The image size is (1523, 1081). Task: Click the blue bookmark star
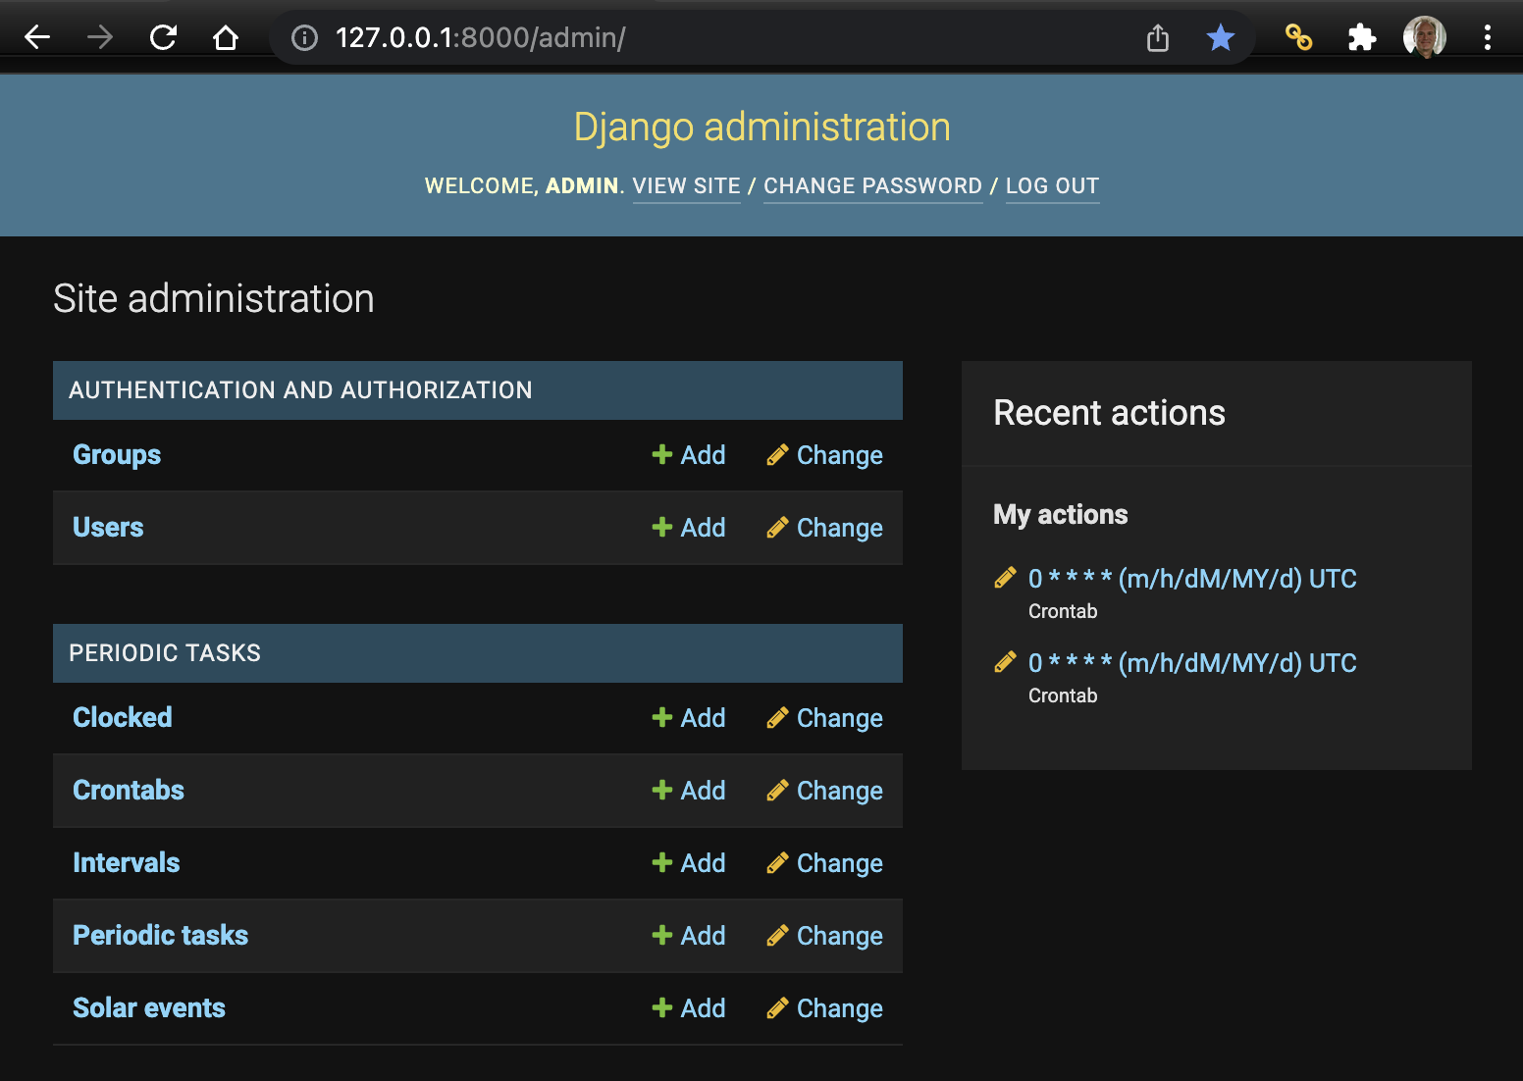[x=1221, y=37]
